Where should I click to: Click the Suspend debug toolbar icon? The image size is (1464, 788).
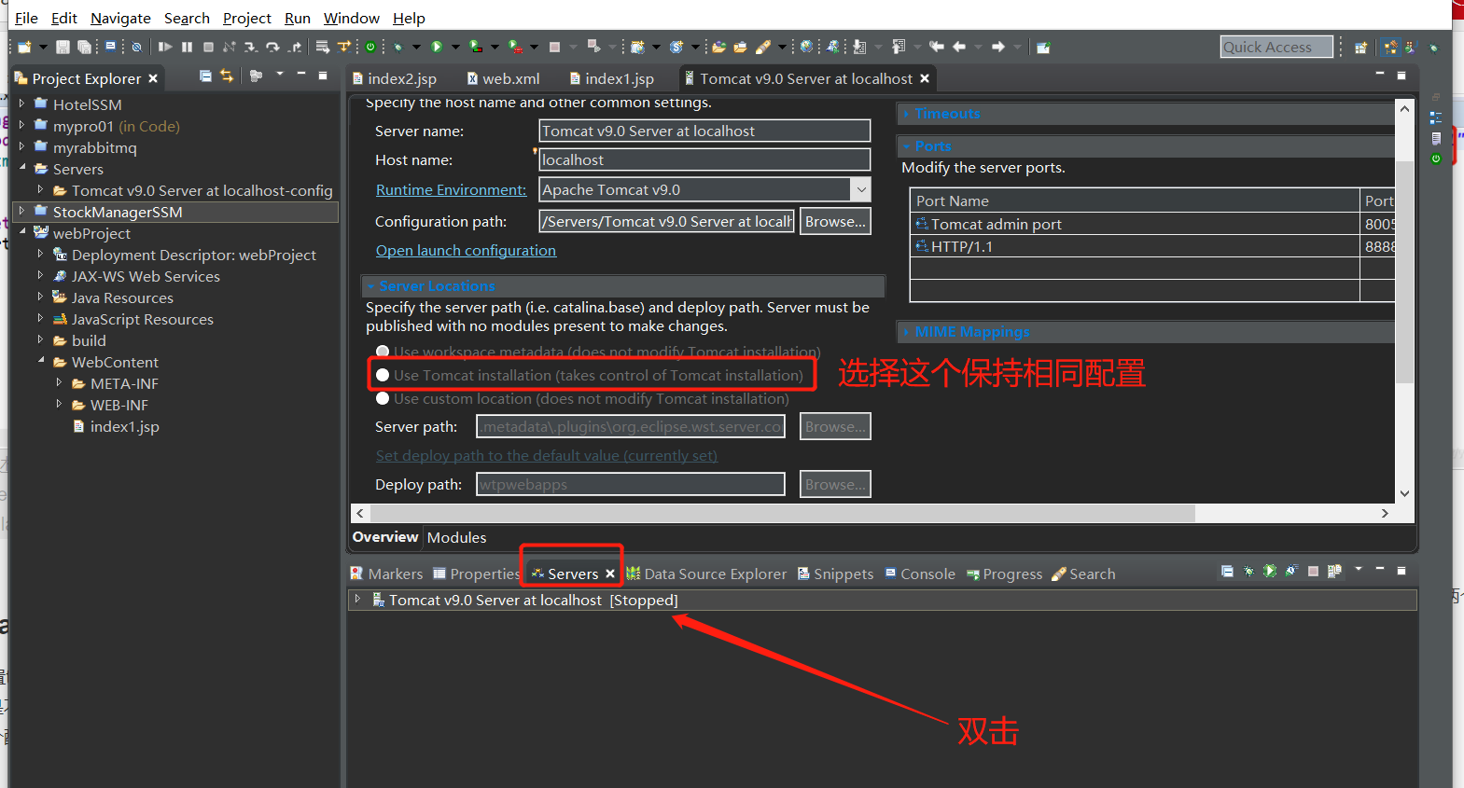point(187,47)
